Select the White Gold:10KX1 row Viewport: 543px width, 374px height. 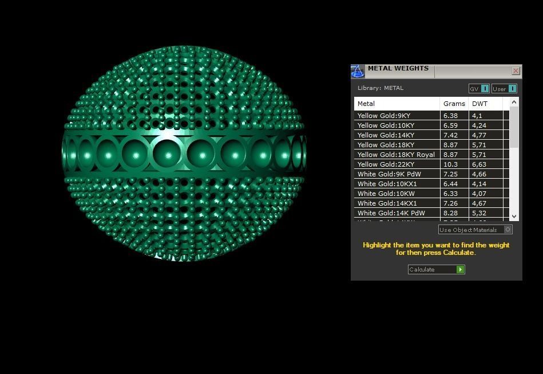pos(431,183)
